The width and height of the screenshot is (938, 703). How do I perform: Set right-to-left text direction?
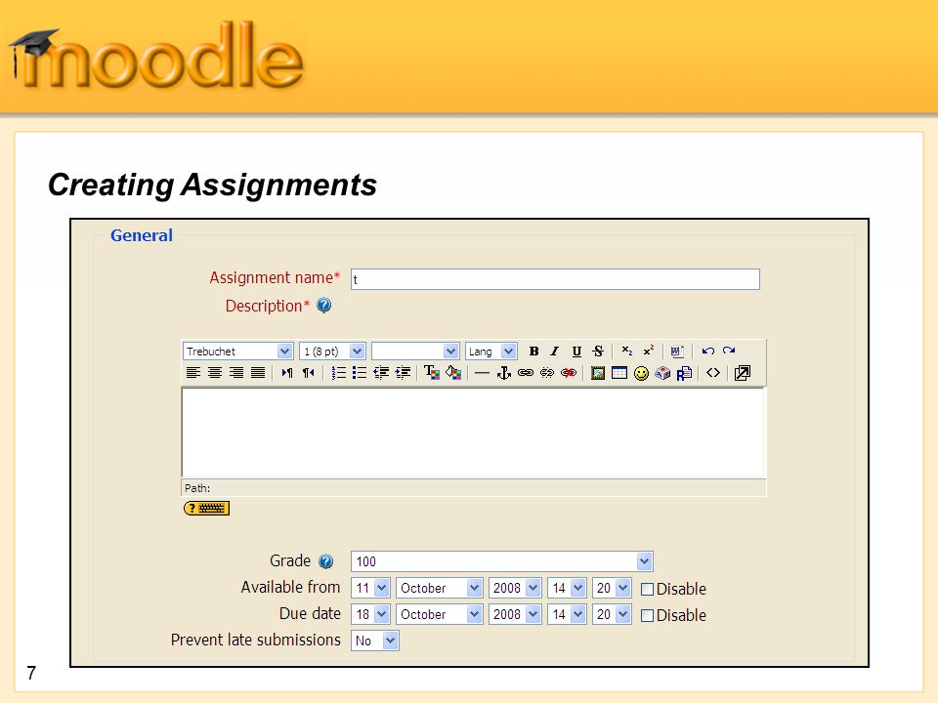point(308,373)
